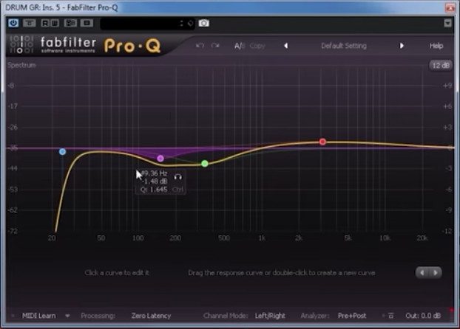
Task: Open the host bar dropdown arrow at right
Action: [447, 23]
